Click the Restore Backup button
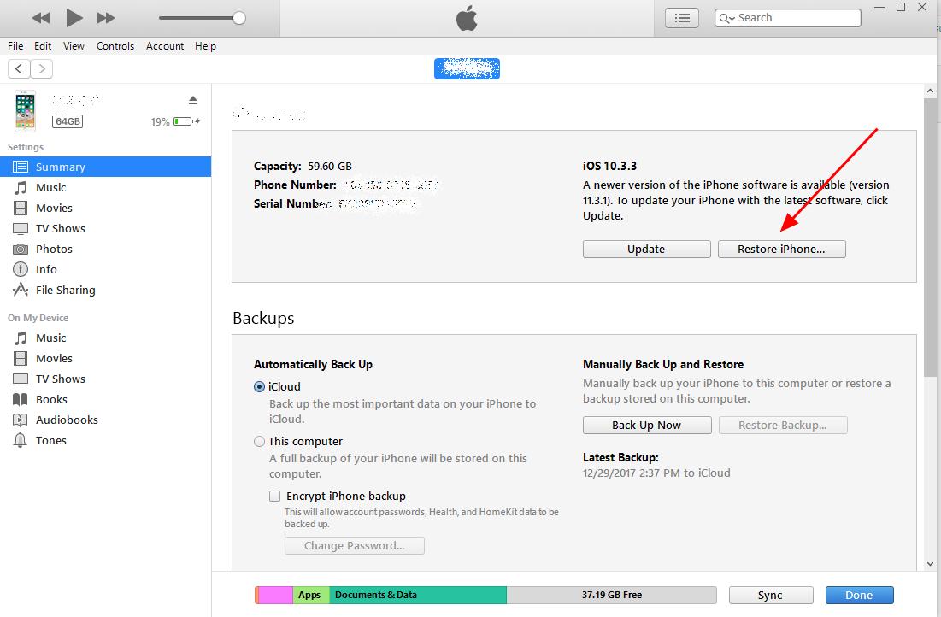The width and height of the screenshot is (941, 617). coord(783,425)
